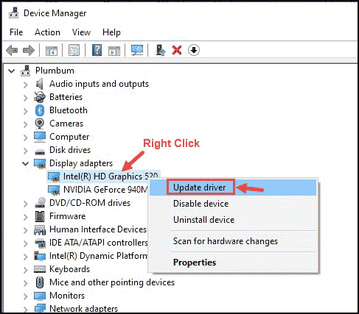Viewport: 359px width, 314px height.
Task: Expand the Keyboards category
Action: 26,270
